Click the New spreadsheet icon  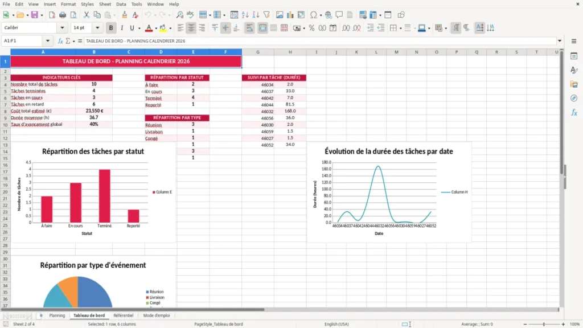[x=6, y=15]
